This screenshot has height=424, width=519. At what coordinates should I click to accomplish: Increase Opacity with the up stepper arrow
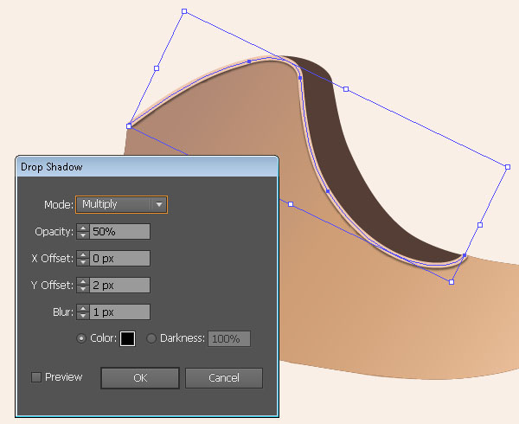(83, 228)
